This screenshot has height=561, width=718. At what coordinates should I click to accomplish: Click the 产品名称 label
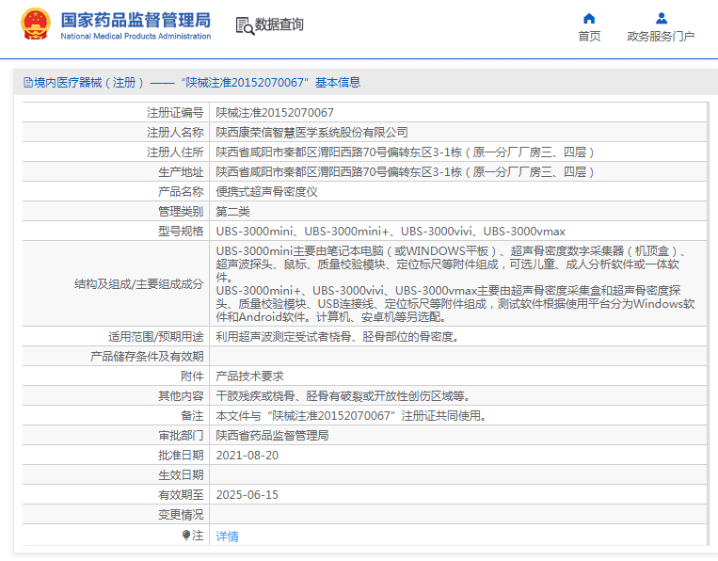tap(181, 191)
